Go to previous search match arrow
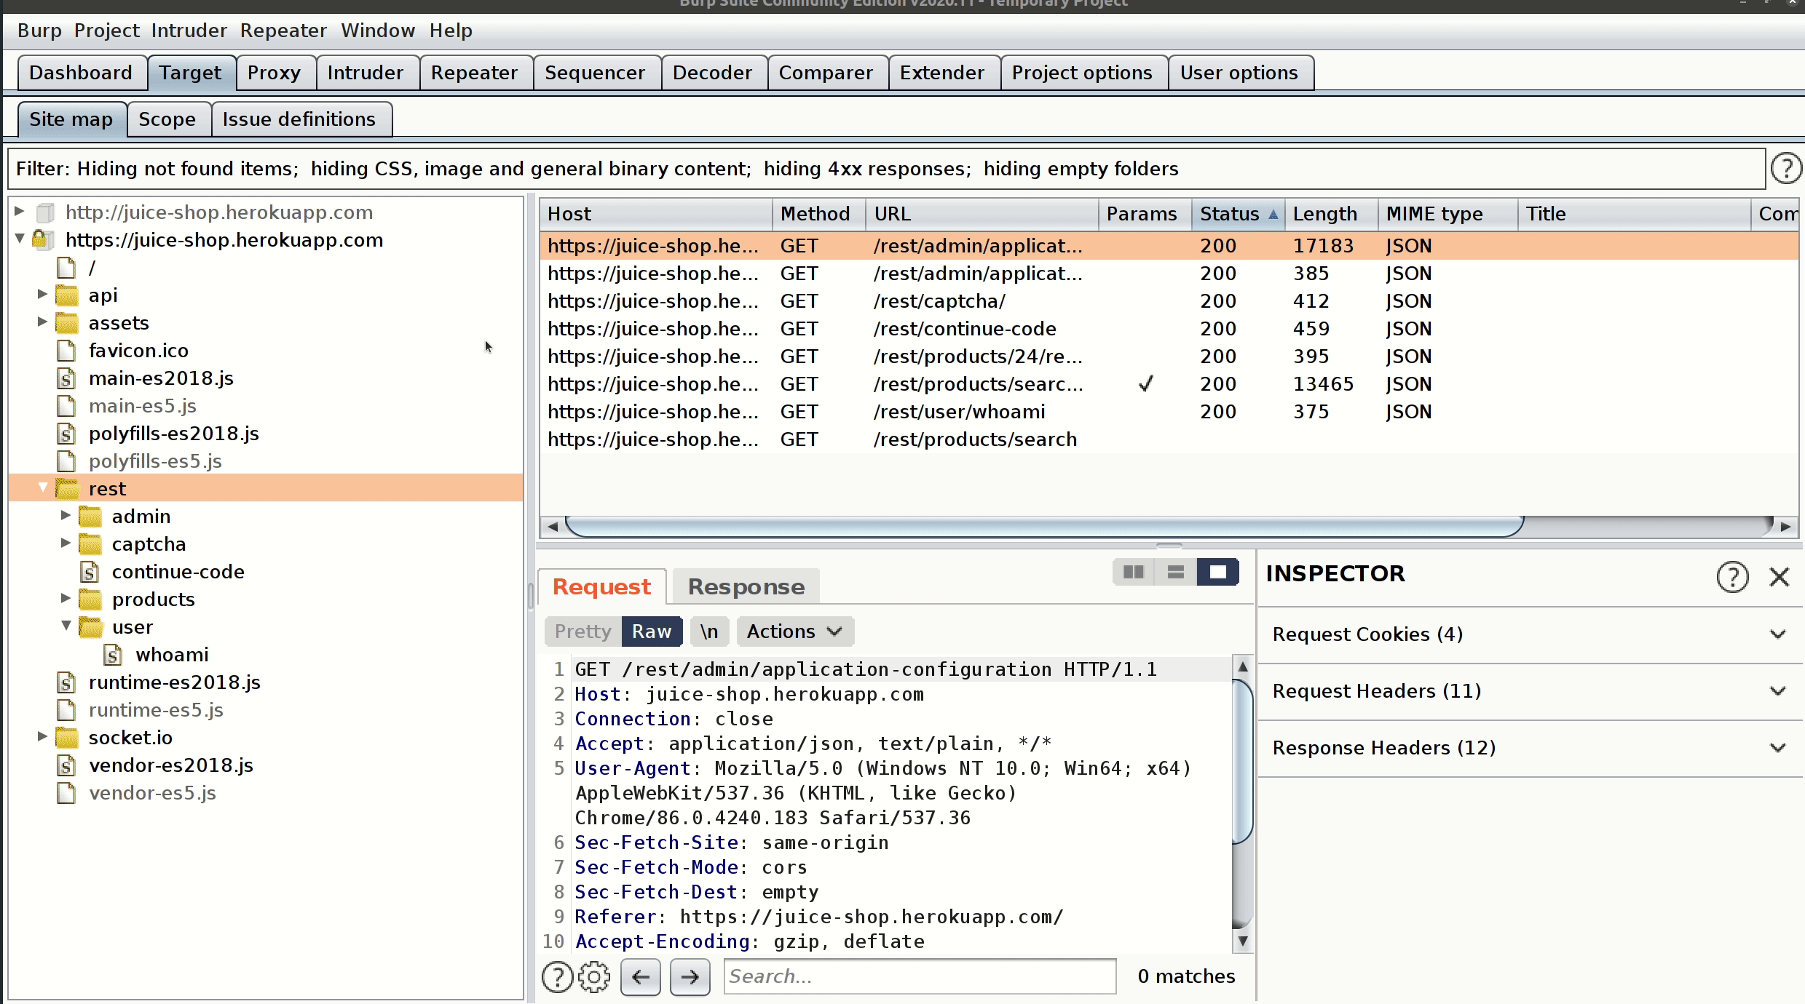The width and height of the screenshot is (1805, 1004). (x=641, y=976)
